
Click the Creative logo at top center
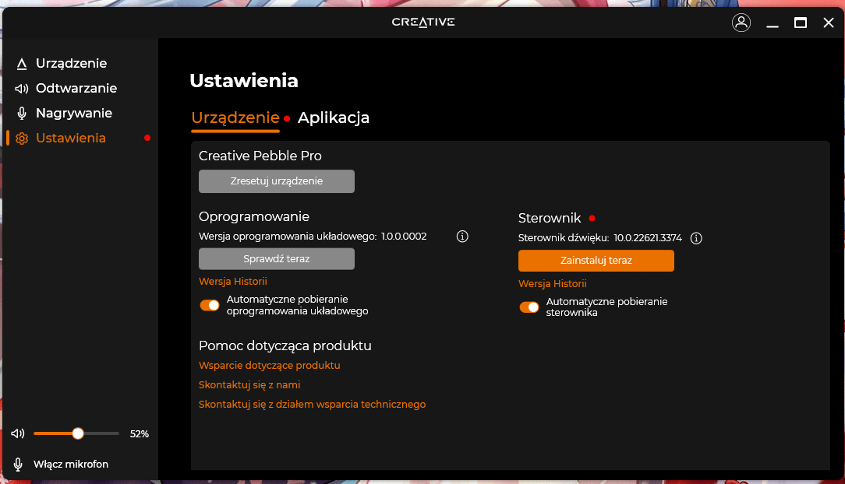pos(422,23)
